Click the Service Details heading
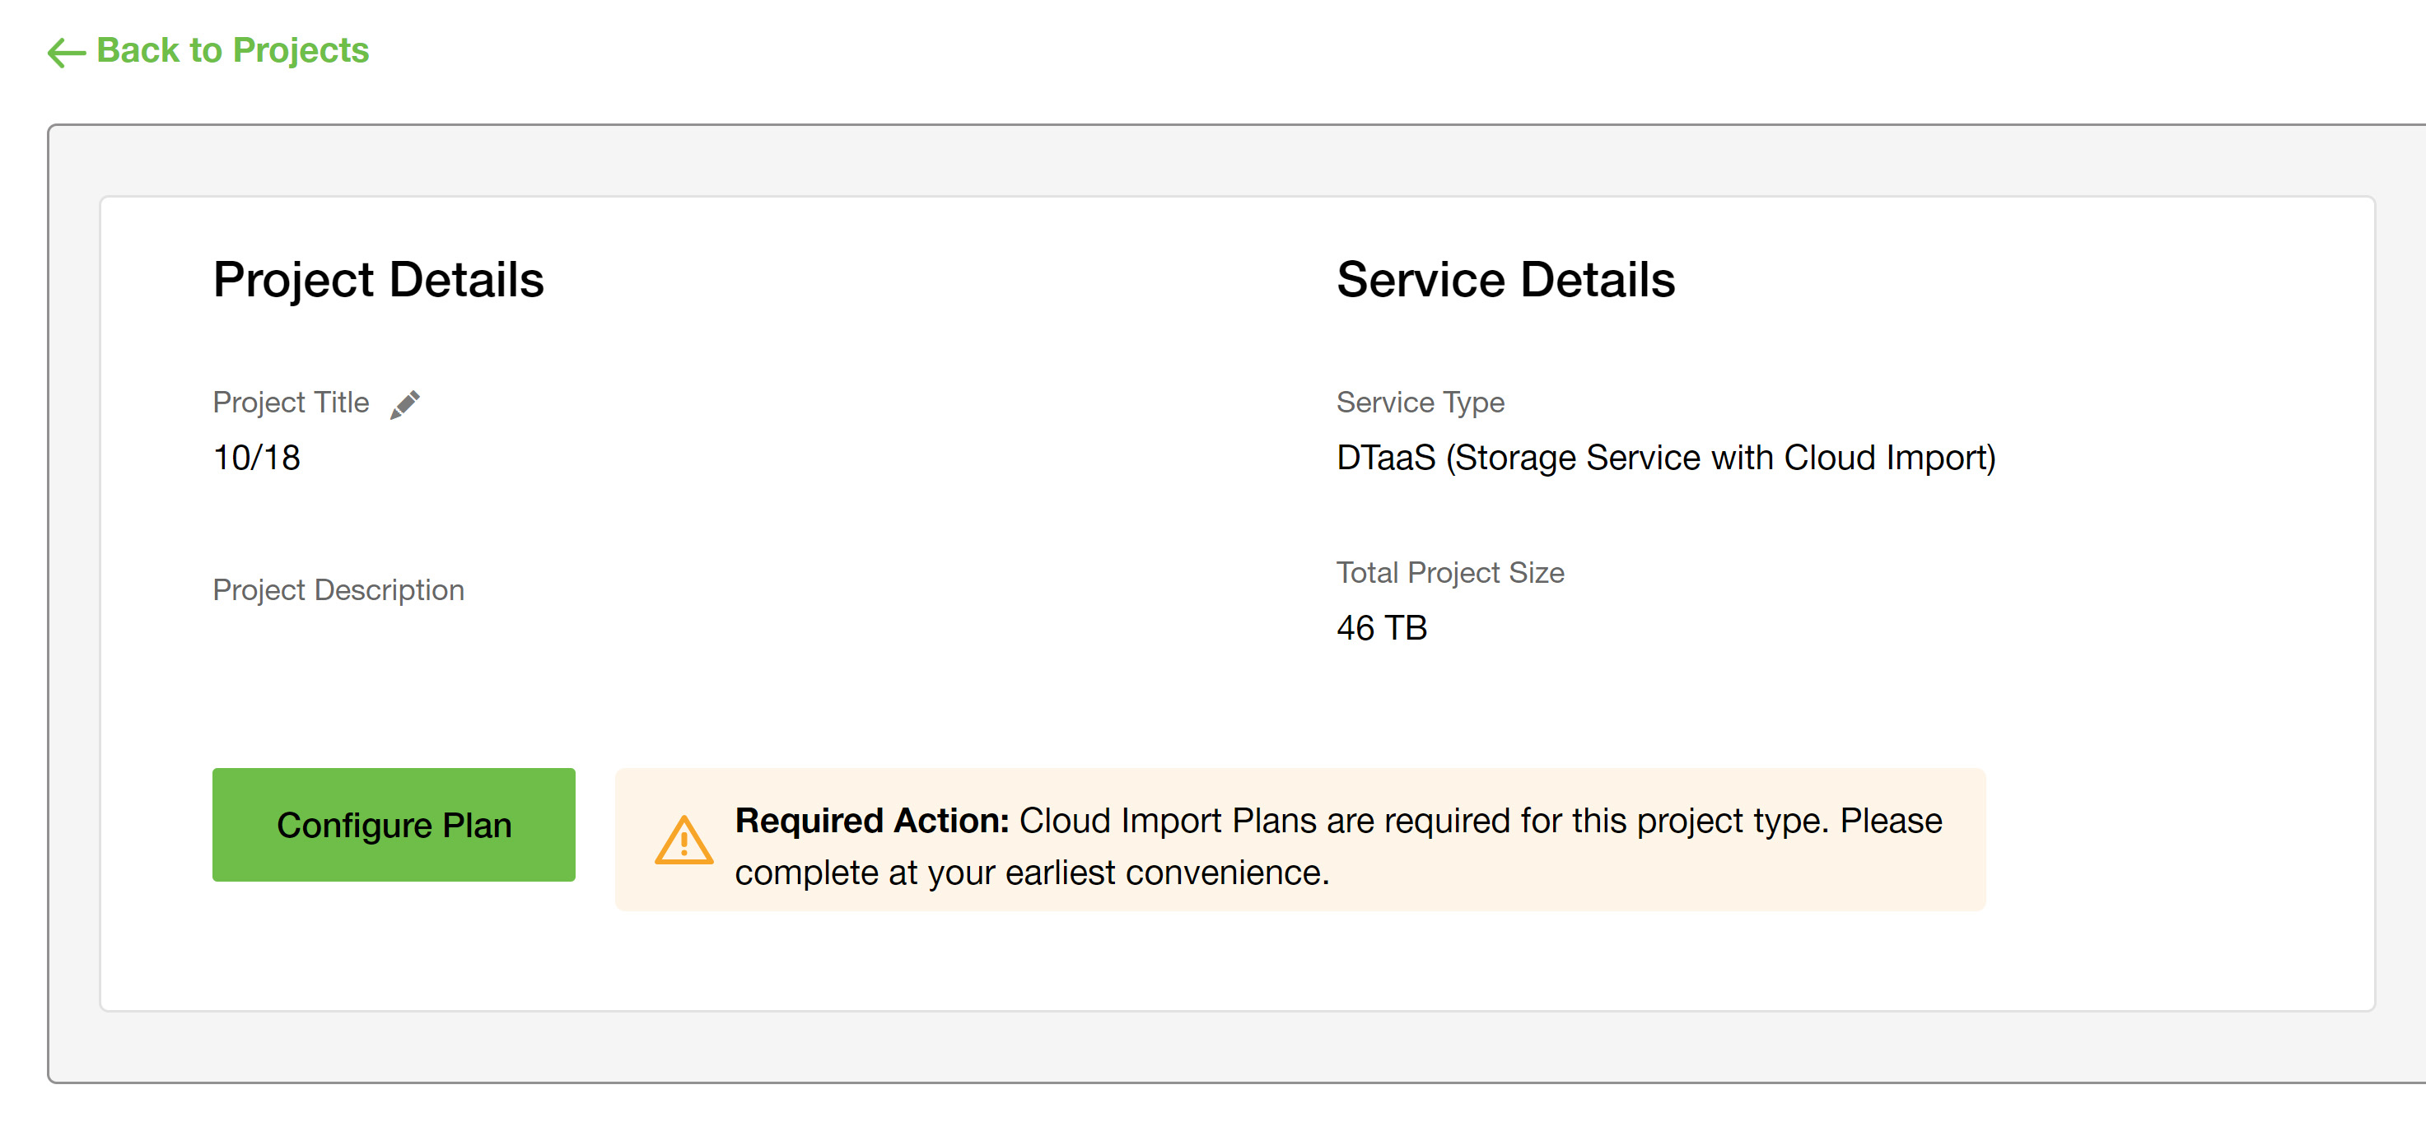Viewport: 2426px width, 1136px height. tap(1505, 280)
